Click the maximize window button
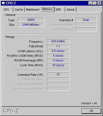This screenshot has width=103, height=116. [95, 3]
